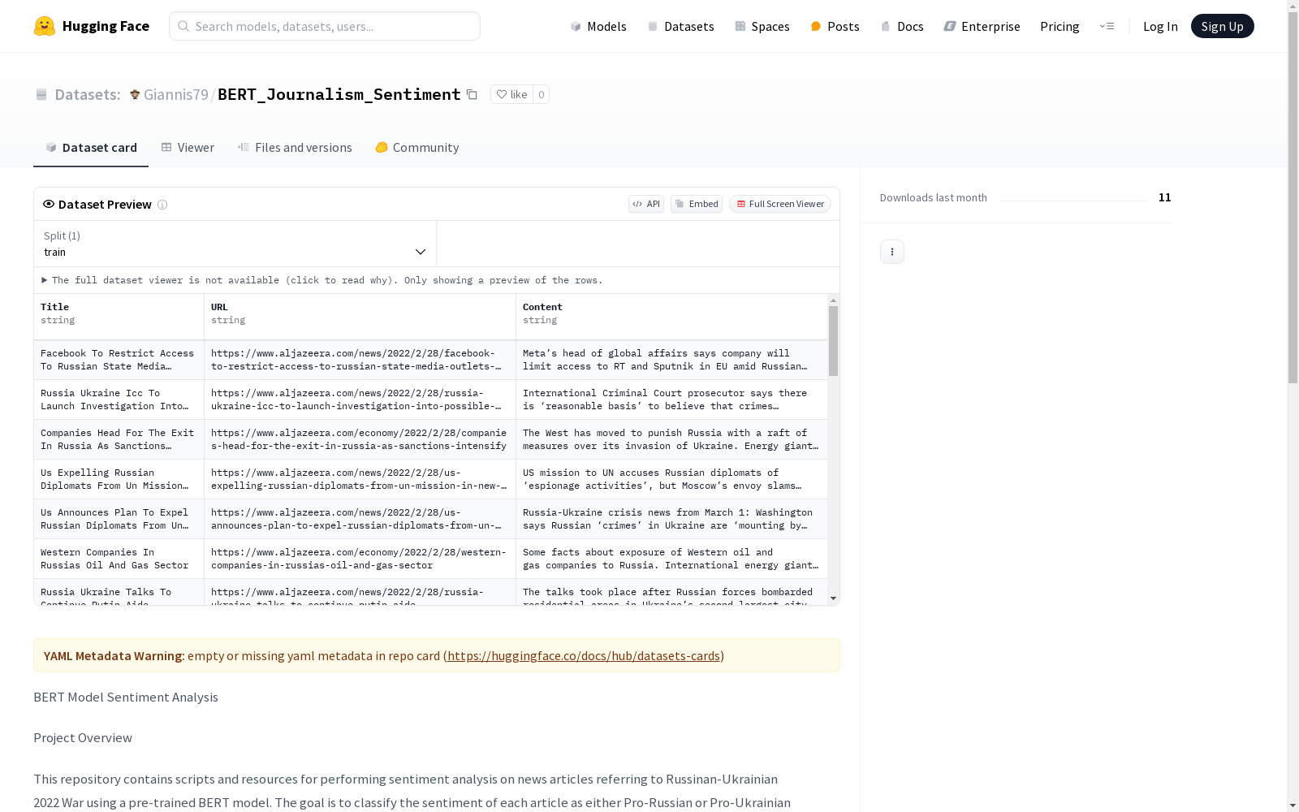
Task: Open the Files and versions tab
Action: pyautogui.click(x=295, y=148)
